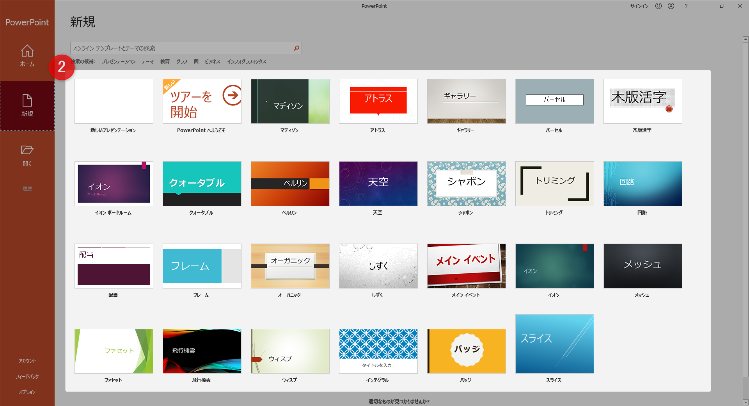Image resolution: width=749 pixels, height=406 pixels.
Task: Click サインイン to sign in
Action: coord(639,6)
